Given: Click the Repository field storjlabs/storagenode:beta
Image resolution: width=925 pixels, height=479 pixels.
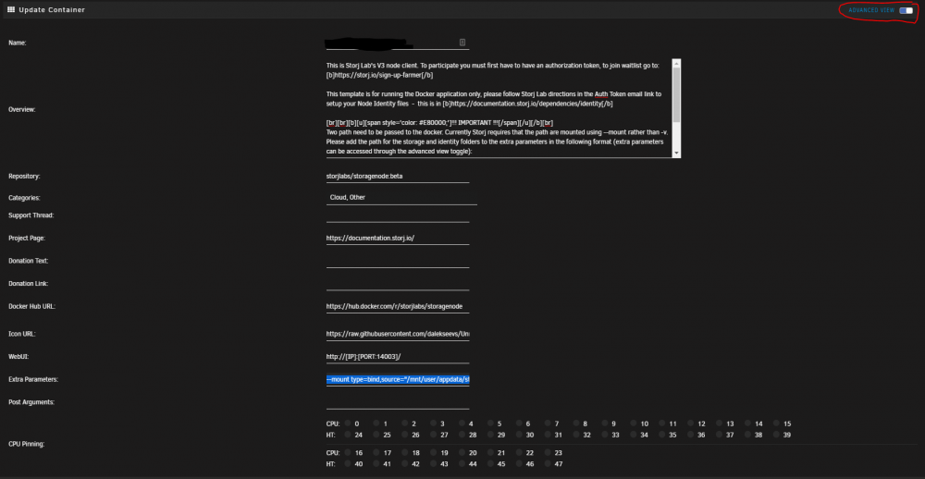Looking at the screenshot, I should pos(398,176).
